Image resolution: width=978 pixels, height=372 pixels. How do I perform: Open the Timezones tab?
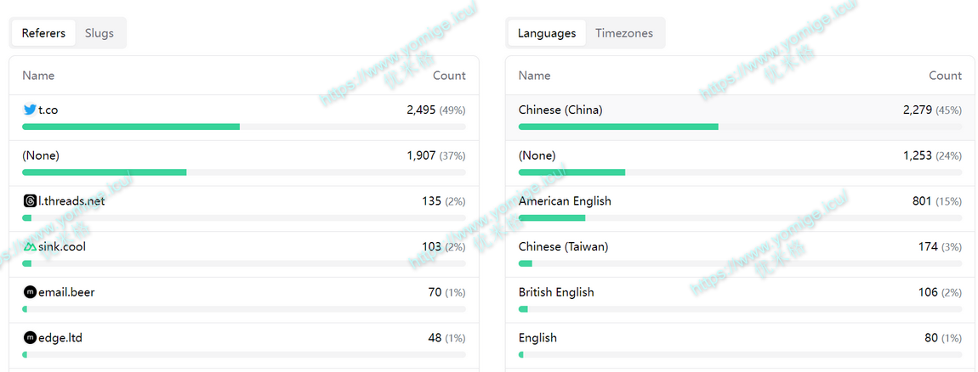(x=623, y=33)
